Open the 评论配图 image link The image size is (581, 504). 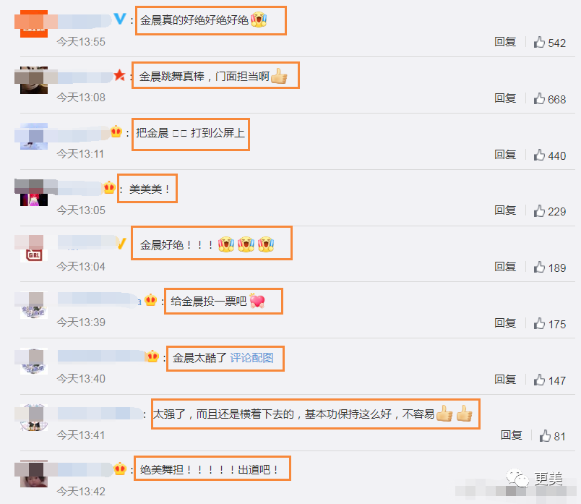[x=251, y=358]
